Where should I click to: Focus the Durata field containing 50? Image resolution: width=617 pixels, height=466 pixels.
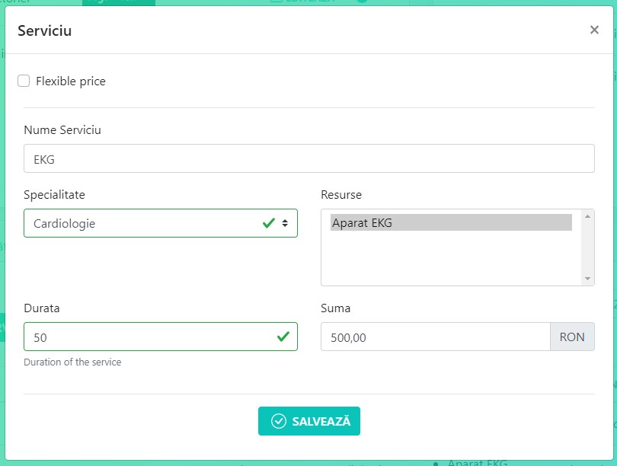point(145,337)
